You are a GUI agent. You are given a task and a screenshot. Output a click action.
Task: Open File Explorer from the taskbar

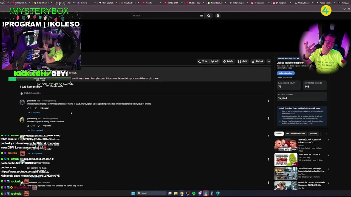click(x=176, y=193)
